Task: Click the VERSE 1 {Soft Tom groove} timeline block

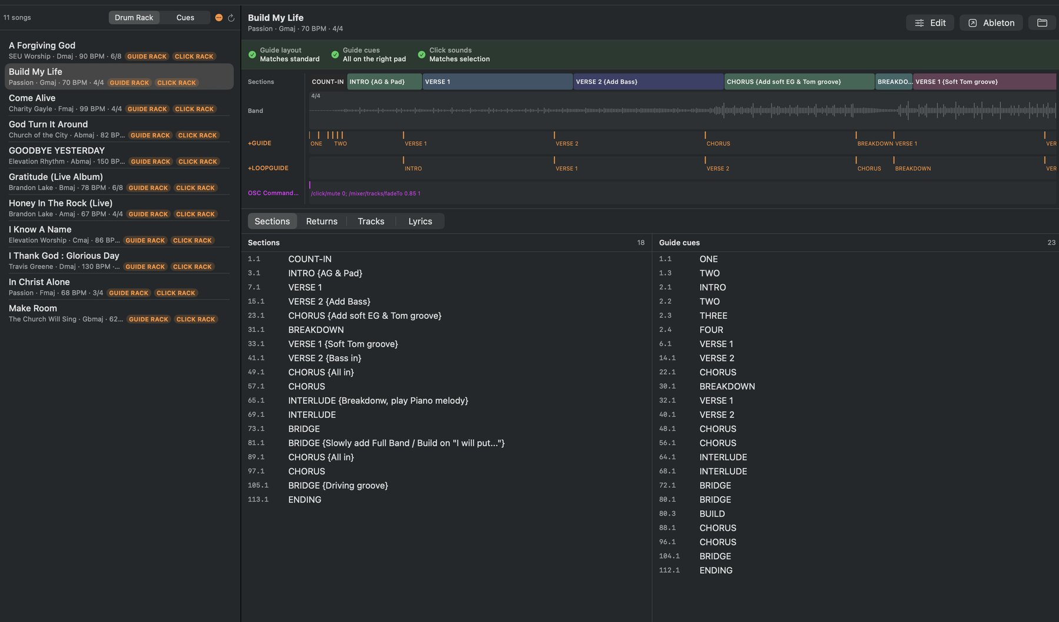Action: point(984,82)
